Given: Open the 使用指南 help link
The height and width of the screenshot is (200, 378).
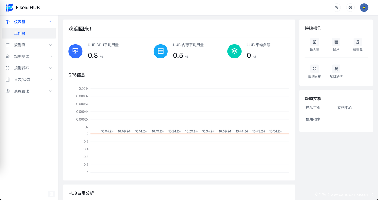Looking at the screenshot, I should [313, 119].
